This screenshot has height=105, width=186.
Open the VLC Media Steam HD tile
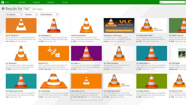click(x=178, y=30)
